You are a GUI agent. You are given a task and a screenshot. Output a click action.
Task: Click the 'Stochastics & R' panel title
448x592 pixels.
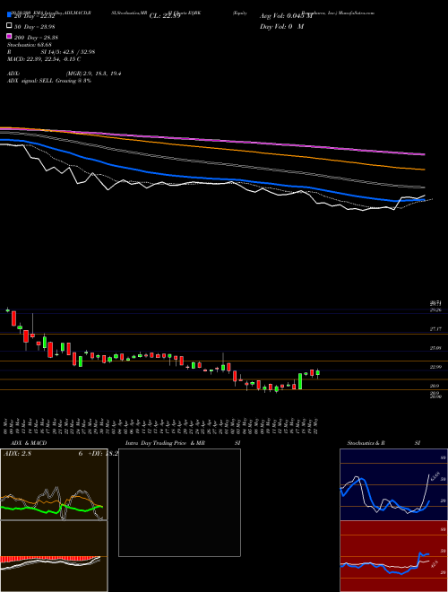[x=366, y=443]
